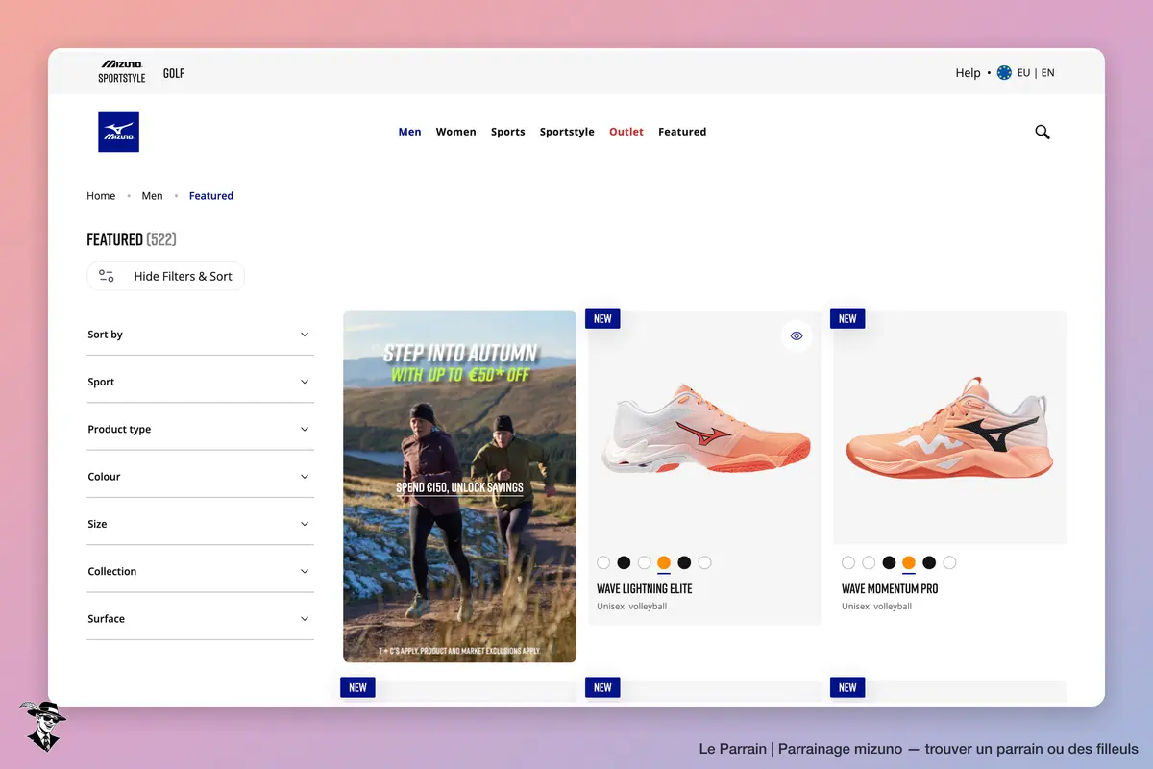This screenshot has height=769, width=1153.
Task: Select the orange swatch for Wave Lightning Elite
Action: [664, 563]
